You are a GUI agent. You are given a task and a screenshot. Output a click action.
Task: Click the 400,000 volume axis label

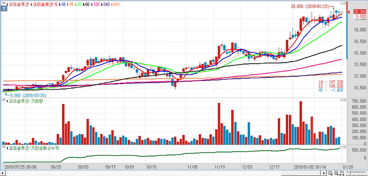(x=359, y=119)
